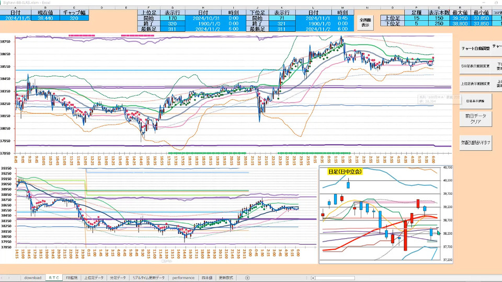Viewport: 502px width, 282px height.
Task: Select the date cell 2024/11/5
Action: (15, 18)
